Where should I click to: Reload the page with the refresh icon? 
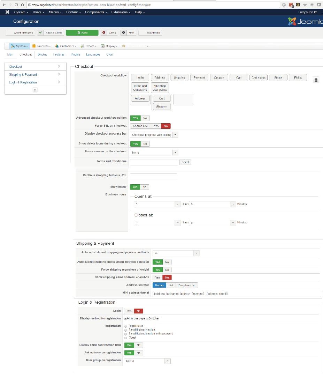pos(16,5)
